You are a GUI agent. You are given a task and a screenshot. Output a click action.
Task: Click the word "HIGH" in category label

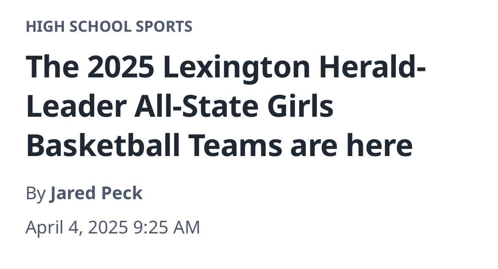(x=46, y=26)
